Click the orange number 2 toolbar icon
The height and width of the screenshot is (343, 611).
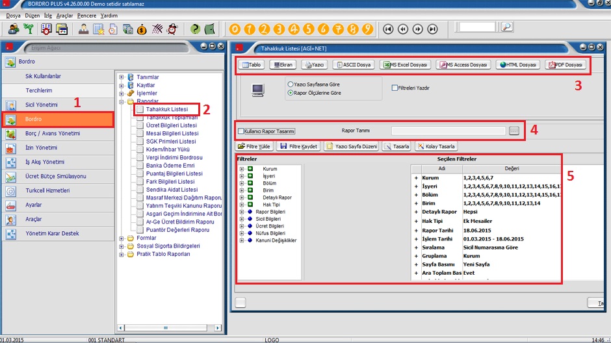(264, 29)
